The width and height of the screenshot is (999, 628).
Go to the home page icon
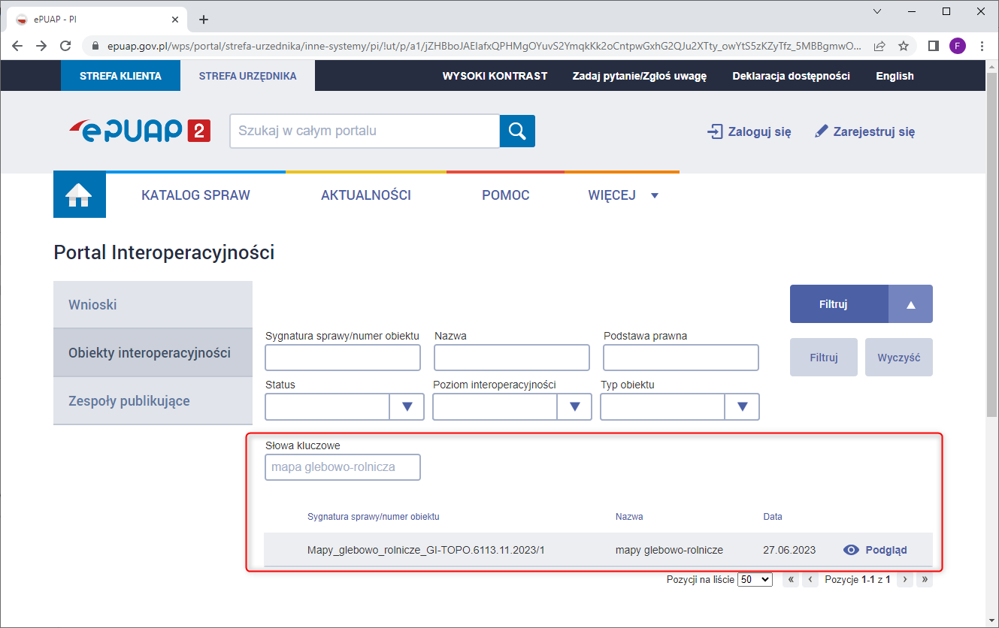click(79, 195)
